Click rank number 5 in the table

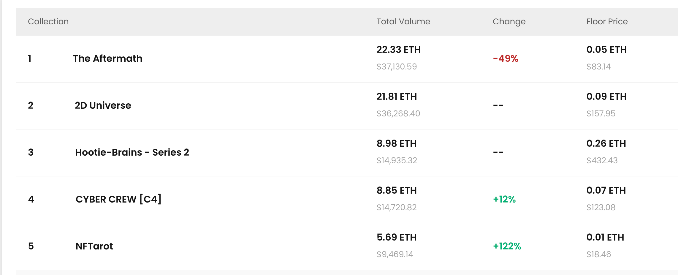[x=31, y=246]
